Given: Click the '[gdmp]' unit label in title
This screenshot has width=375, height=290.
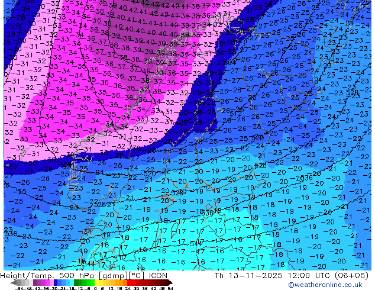Looking at the screenshot, I should (113, 276).
